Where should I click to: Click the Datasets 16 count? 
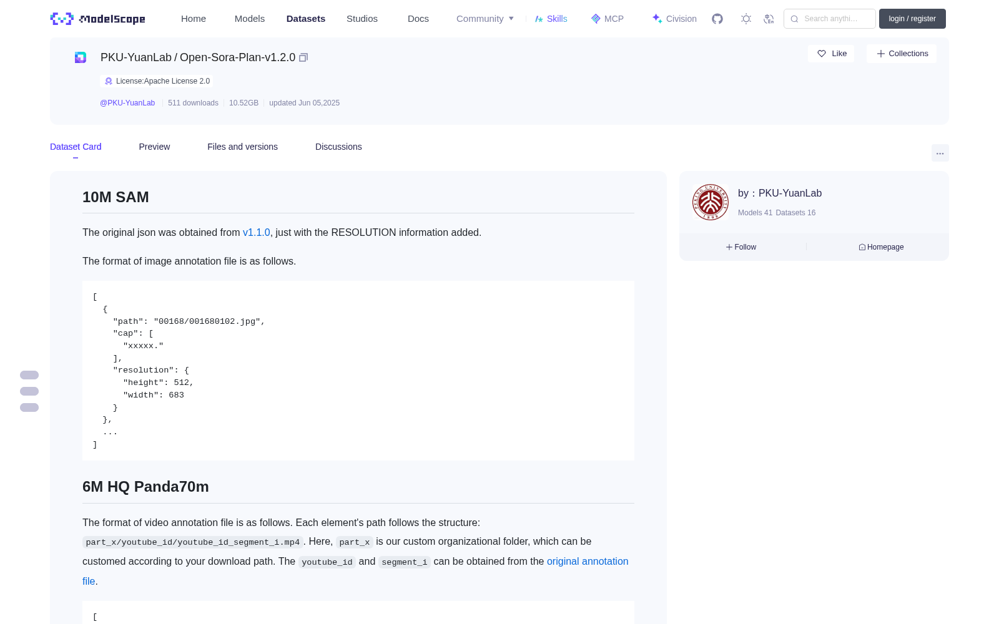pos(795,213)
